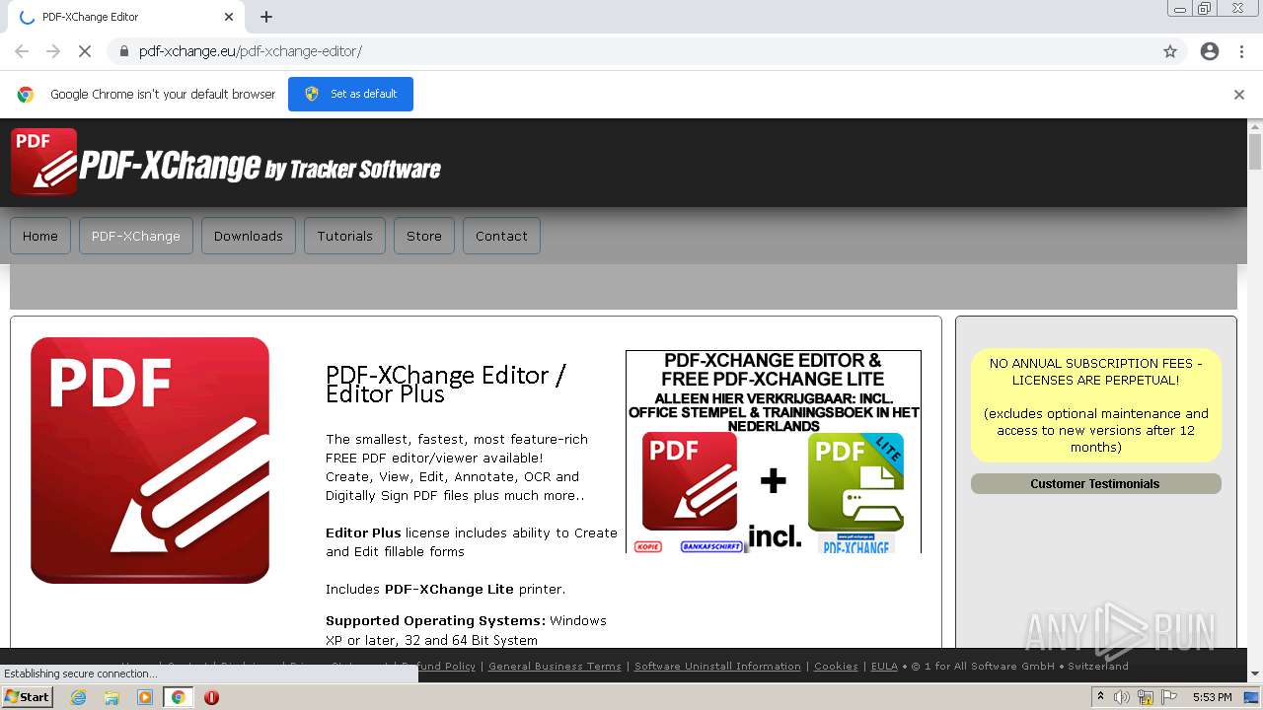Click the address bar URL
1263x710 pixels.
251,51
